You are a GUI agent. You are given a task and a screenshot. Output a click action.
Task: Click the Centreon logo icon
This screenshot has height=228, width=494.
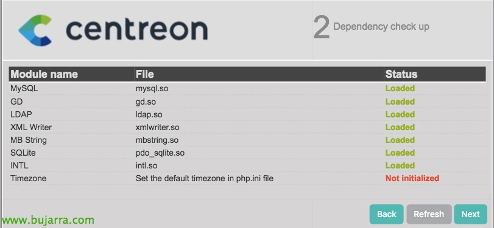click(x=35, y=30)
